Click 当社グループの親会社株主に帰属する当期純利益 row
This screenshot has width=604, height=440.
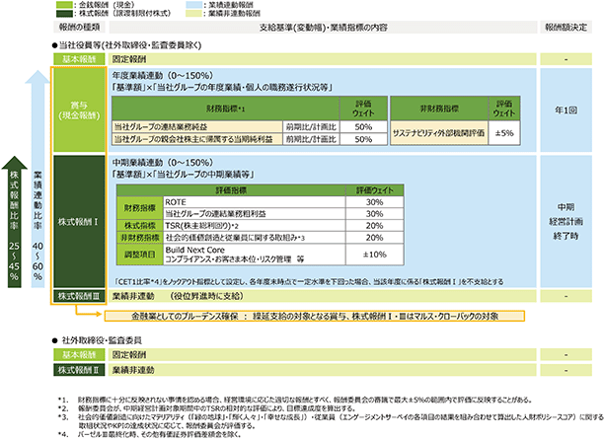(197, 139)
